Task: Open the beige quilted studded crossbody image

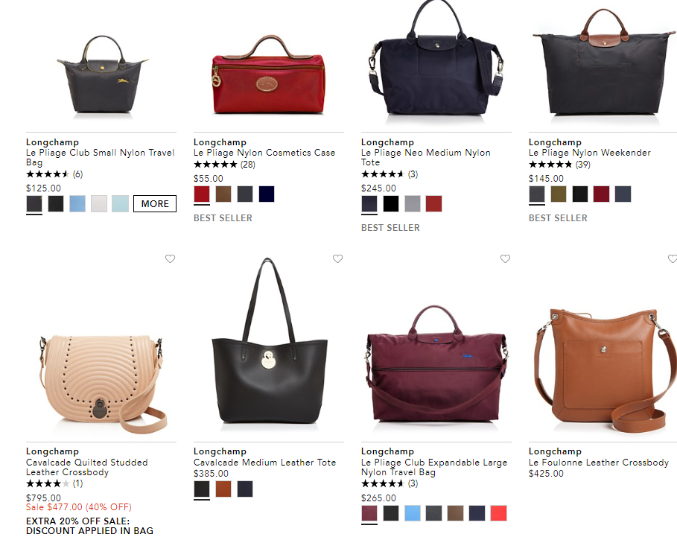Action: [102, 382]
